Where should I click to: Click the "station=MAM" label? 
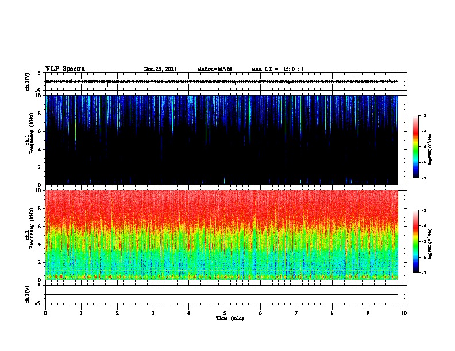pyautogui.click(x=214, y=69)
